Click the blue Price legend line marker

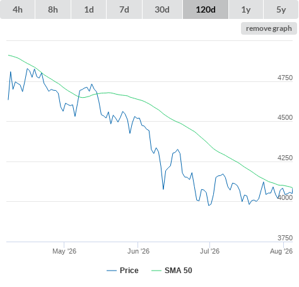pos(112,271)
